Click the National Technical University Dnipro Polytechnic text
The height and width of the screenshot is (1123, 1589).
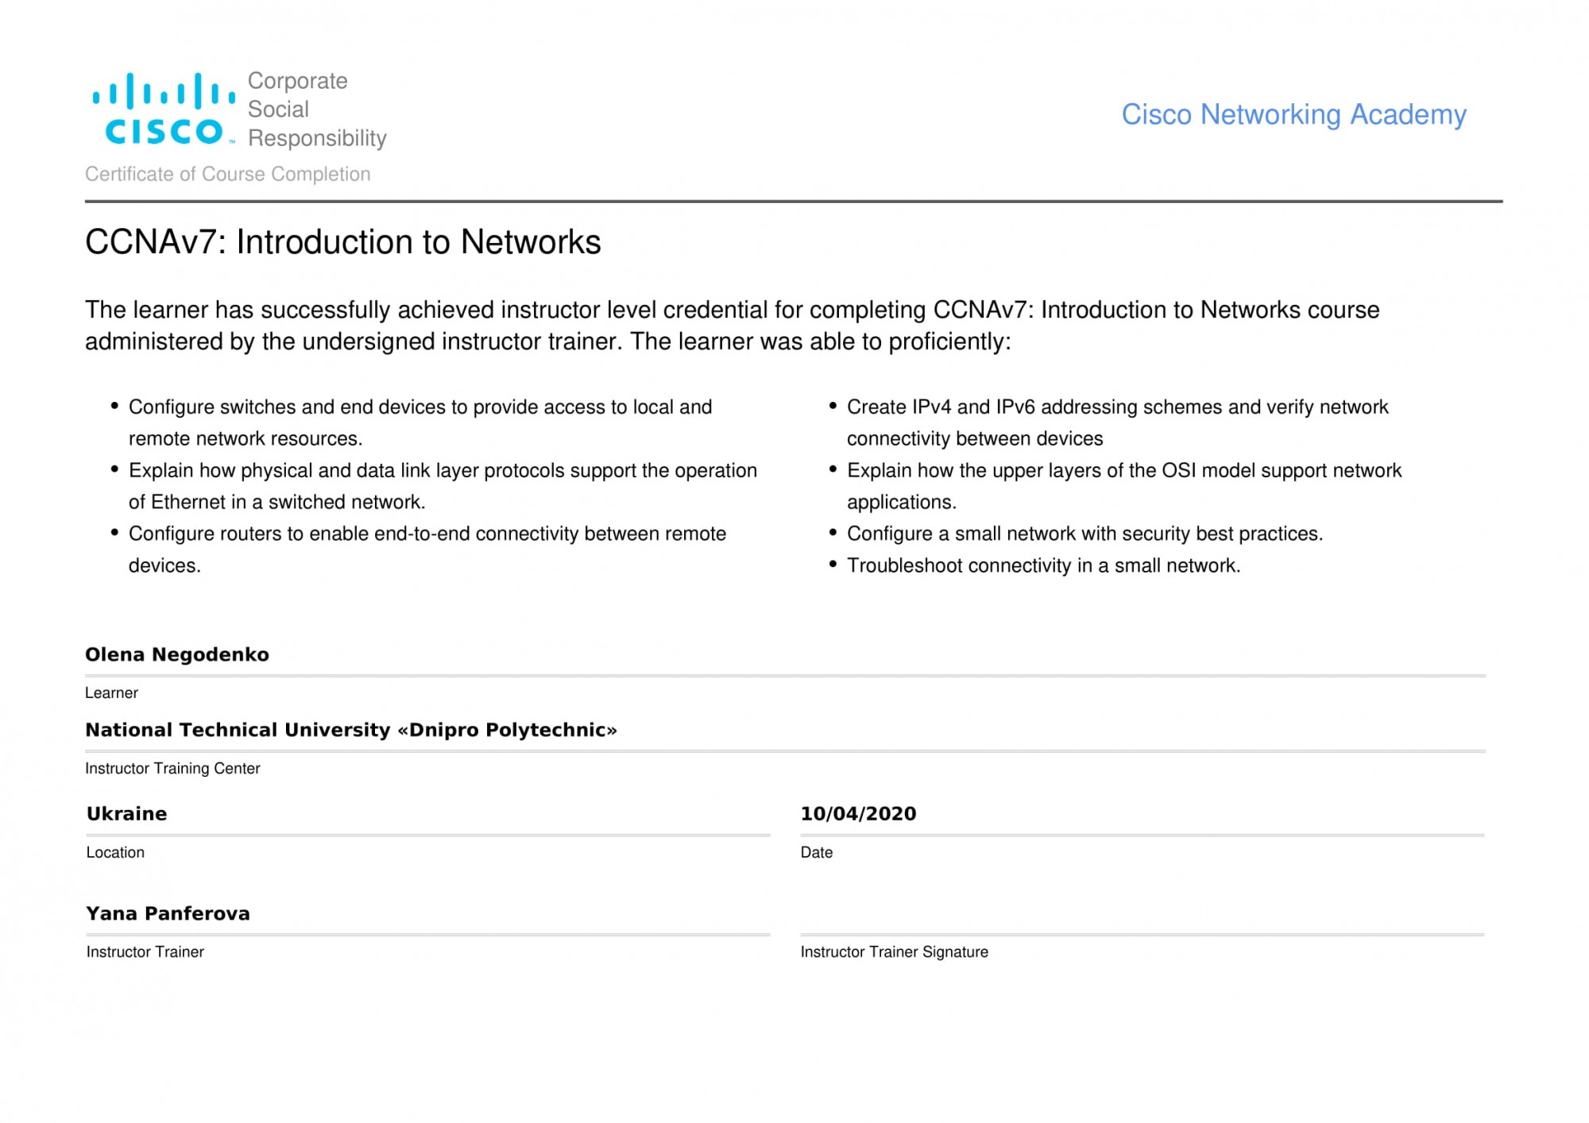pos(351,730)
